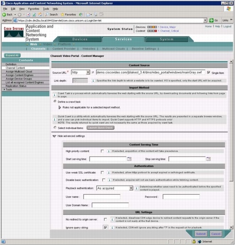Open the 1 Device, Major link

tap(167, 27)
